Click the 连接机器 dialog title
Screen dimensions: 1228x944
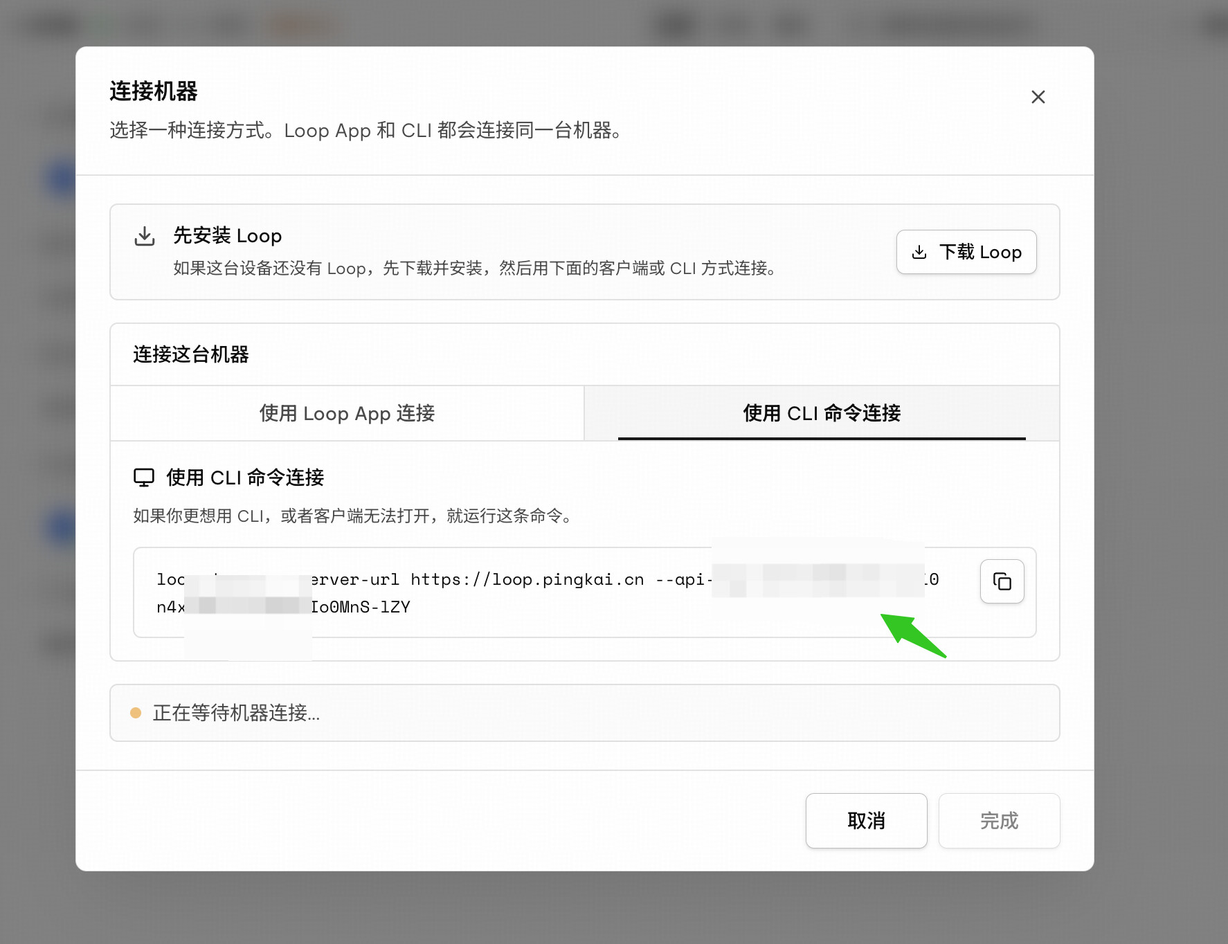[x=154, y=91]
